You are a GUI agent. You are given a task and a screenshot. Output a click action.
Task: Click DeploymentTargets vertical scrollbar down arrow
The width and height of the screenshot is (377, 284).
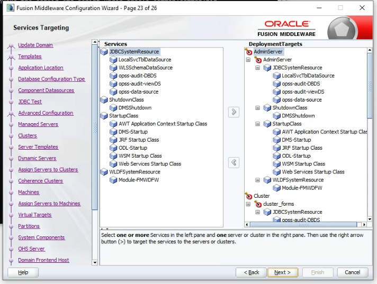pos(370,219)
